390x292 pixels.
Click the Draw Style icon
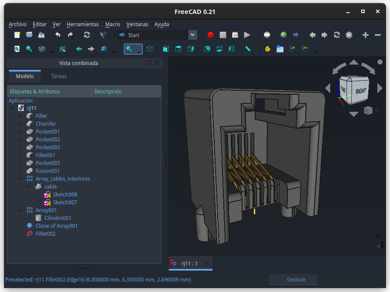coord(42,49)
